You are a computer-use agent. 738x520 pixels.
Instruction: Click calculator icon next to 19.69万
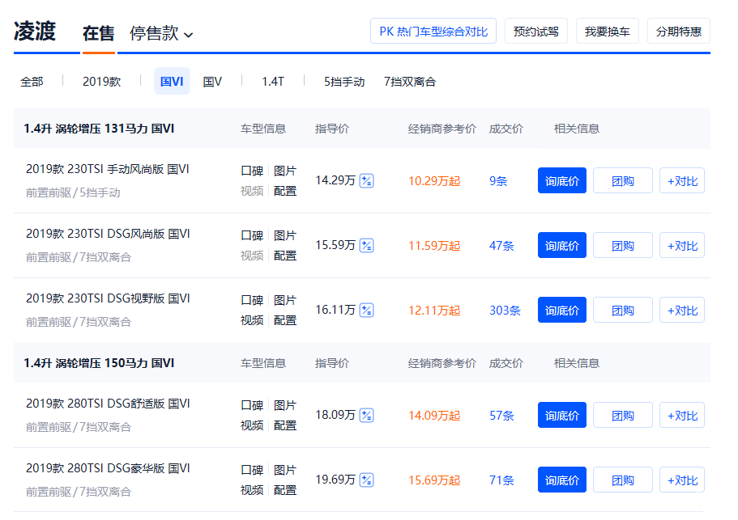[366, 480]
